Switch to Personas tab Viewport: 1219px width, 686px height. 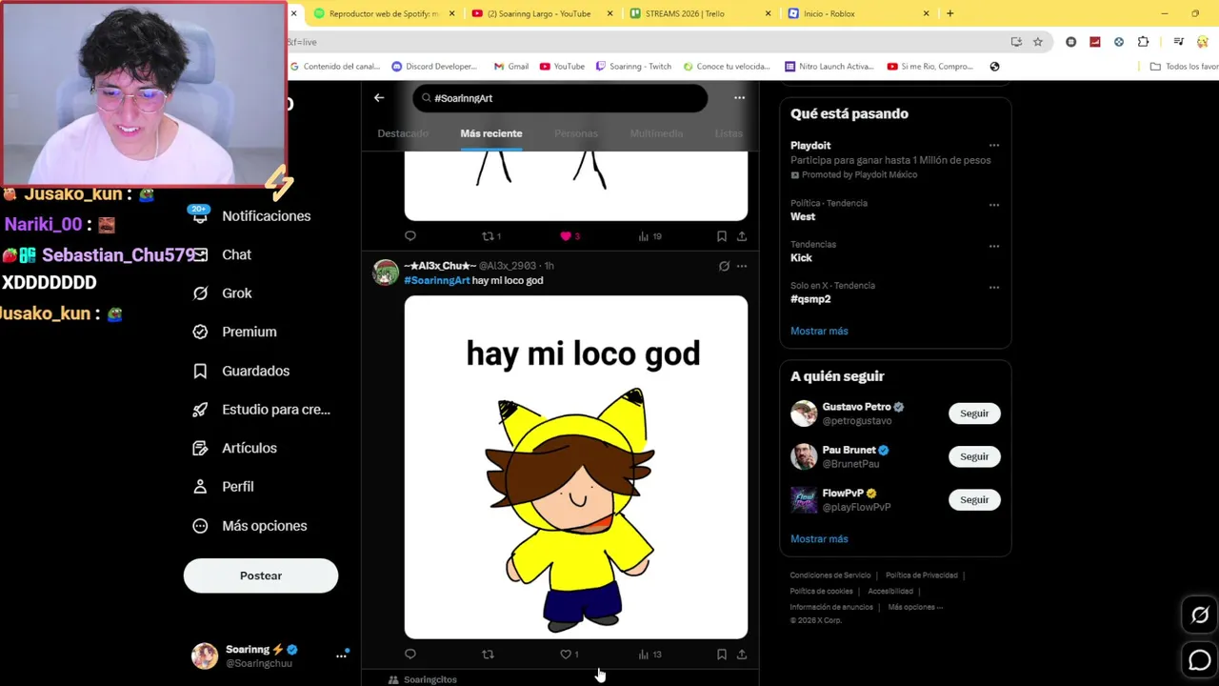coord(576,133)
